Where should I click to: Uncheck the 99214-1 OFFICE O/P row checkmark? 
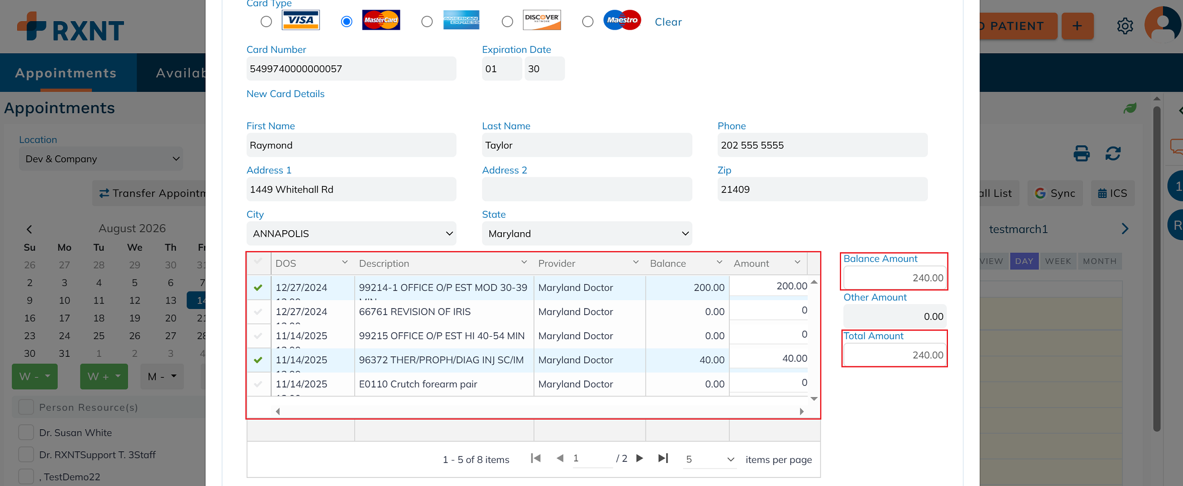258,287
